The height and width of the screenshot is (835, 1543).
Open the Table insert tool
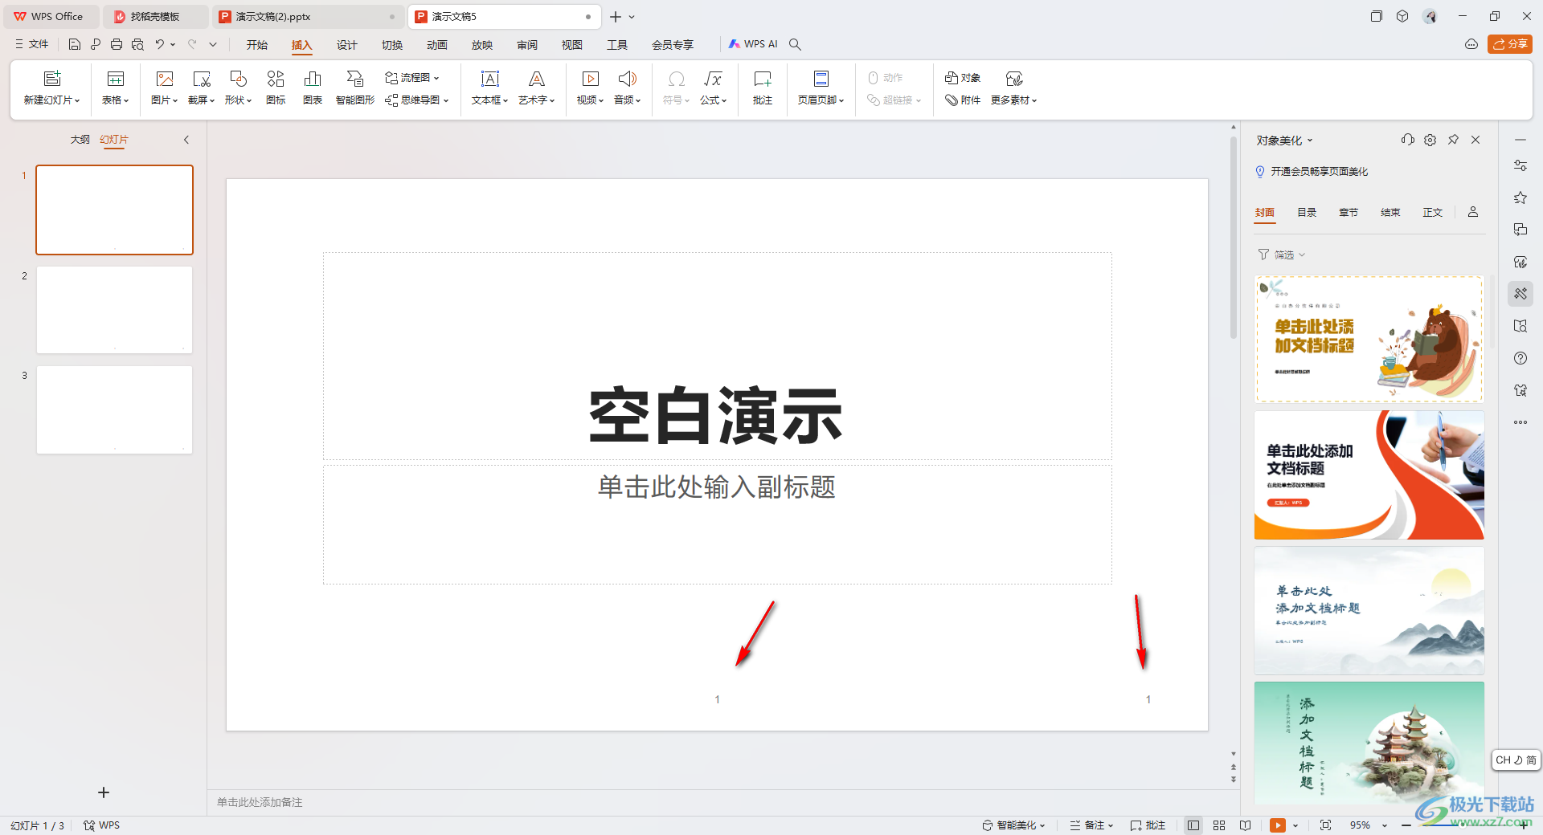click(115, 88)
